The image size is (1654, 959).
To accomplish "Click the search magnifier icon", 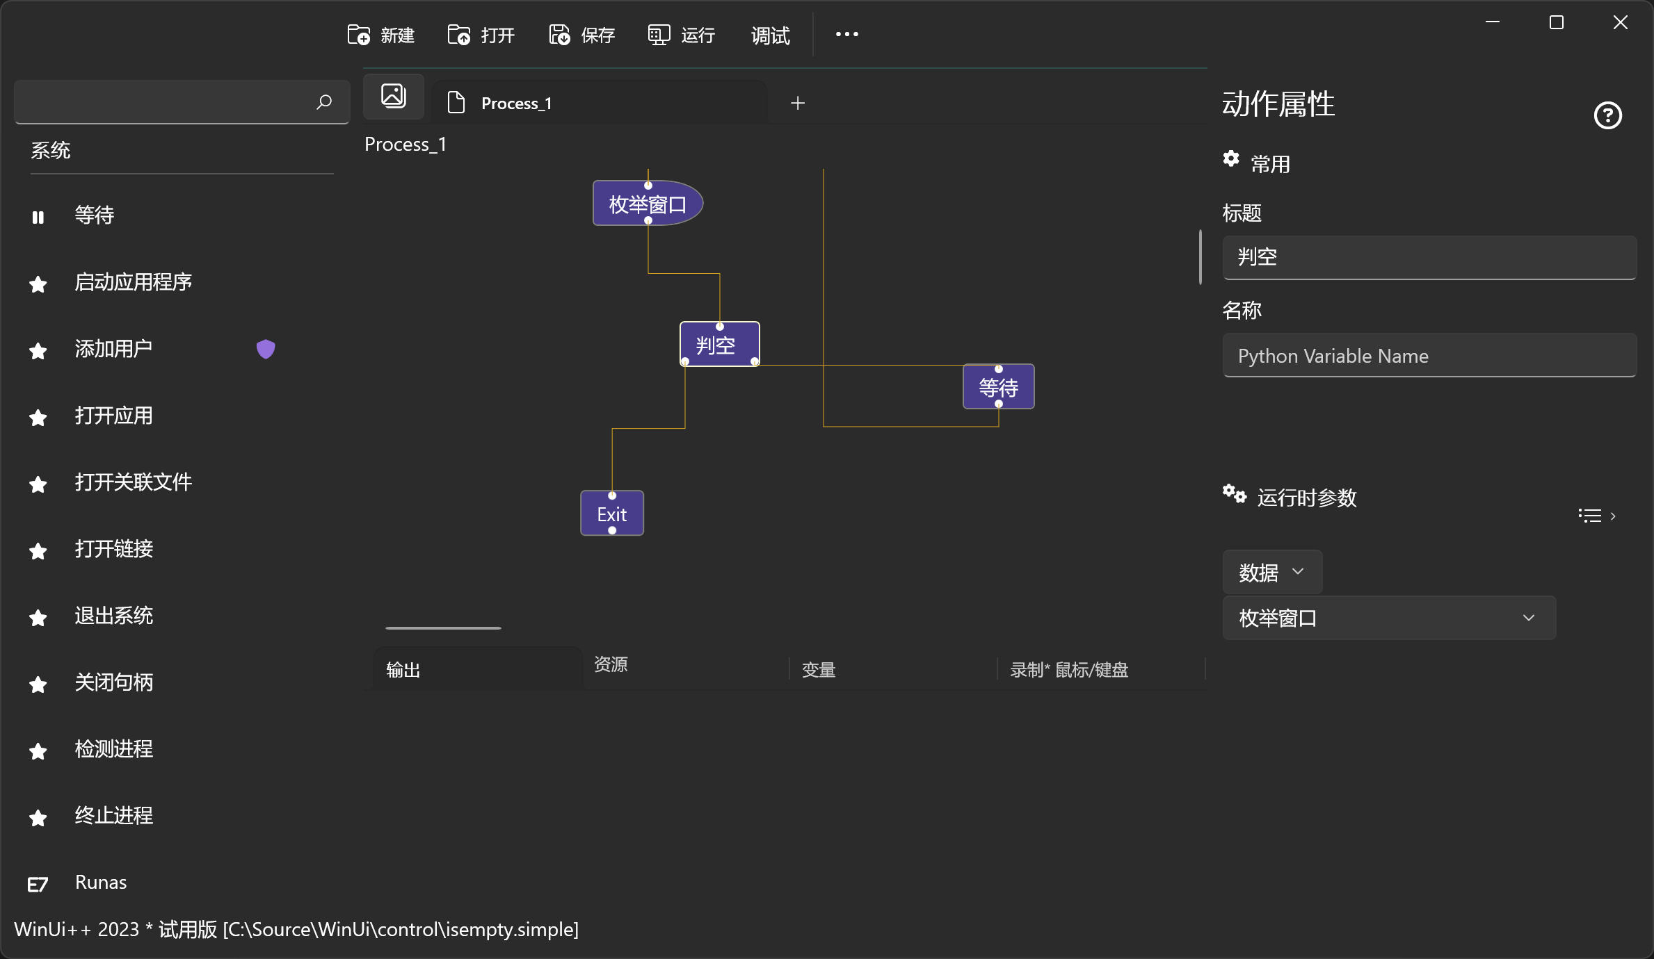I will (x=324, y=102).
